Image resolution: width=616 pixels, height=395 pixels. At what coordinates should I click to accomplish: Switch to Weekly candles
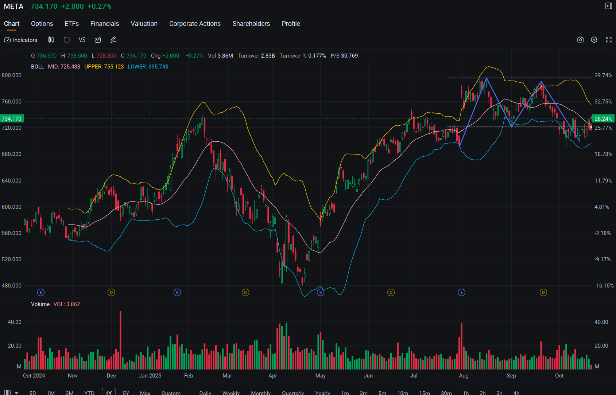231,393
